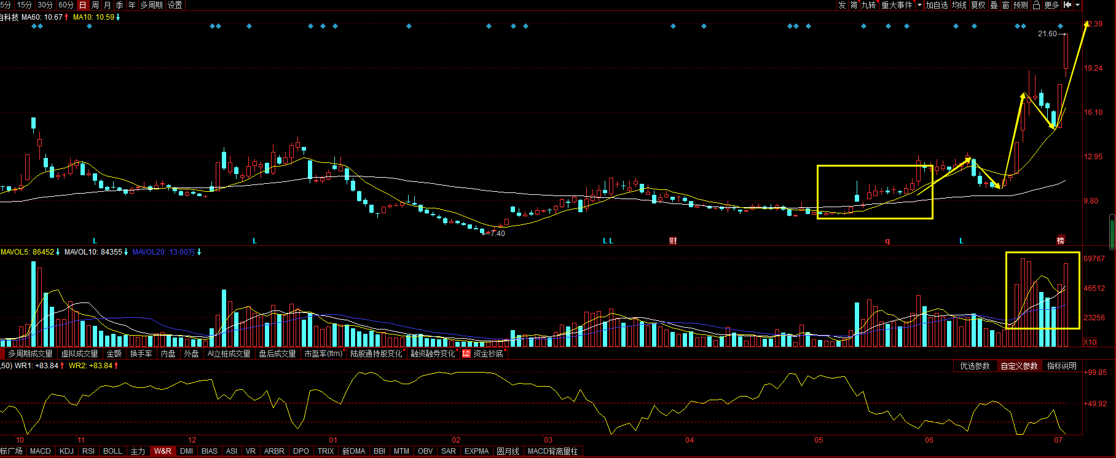The image size is (1116, 458).
Task: Switch to the BIAS indicator
Action: pyautogui.click(x=210, y=451)
